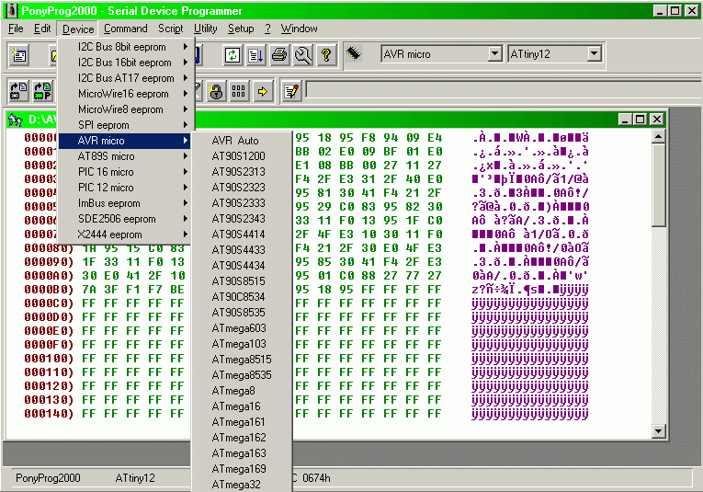
Task: Open the Edit menu
Action: click(42, 29)
